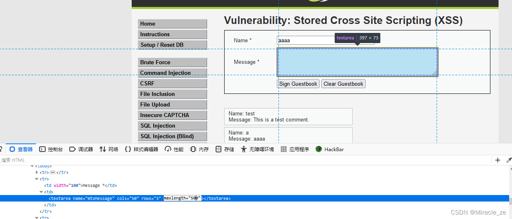This screenshot has height=219, width=512.
Task: Activate the eyedropper color picker icon
Action: pyautogui.click(x=509, y=160)
